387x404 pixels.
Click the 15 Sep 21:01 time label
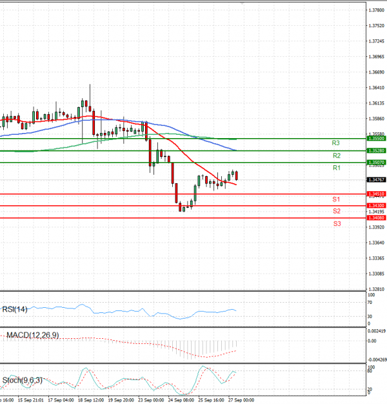[x=31, y=400]
